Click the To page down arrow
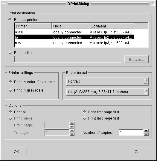 [x=72, y=134]
